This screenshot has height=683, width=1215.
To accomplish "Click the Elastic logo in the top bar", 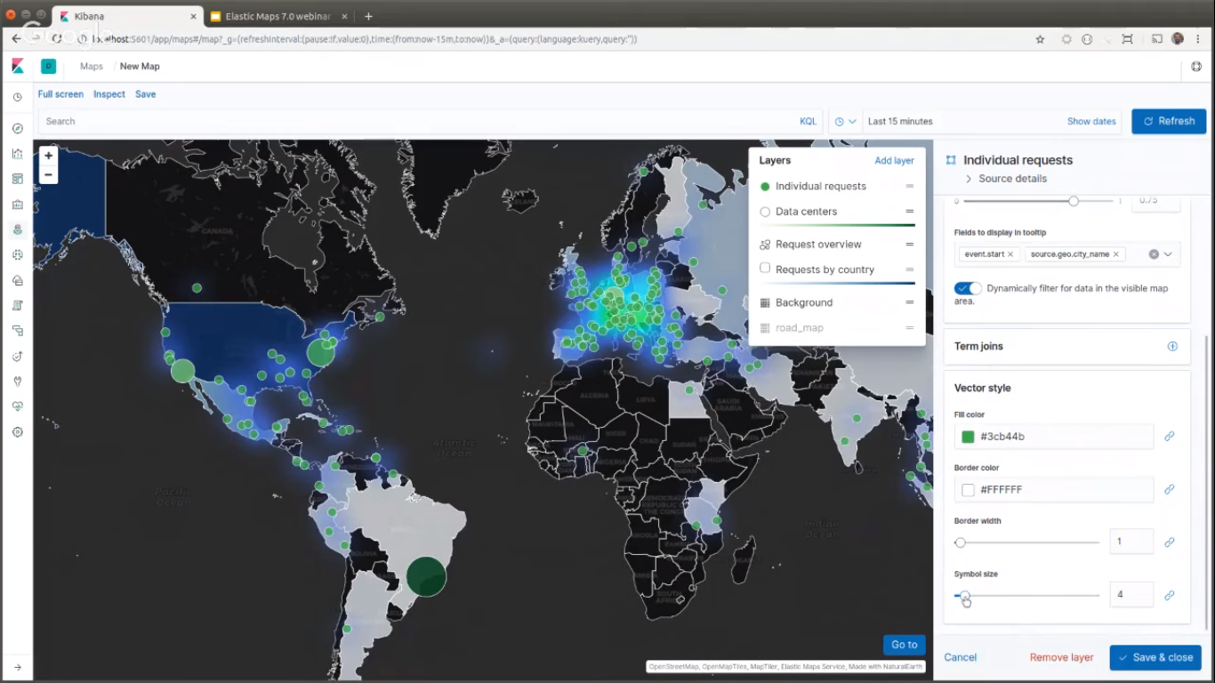I will [16, 66].
